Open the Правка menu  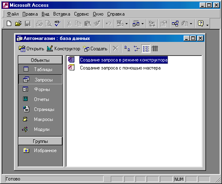[x=30, y=14]
